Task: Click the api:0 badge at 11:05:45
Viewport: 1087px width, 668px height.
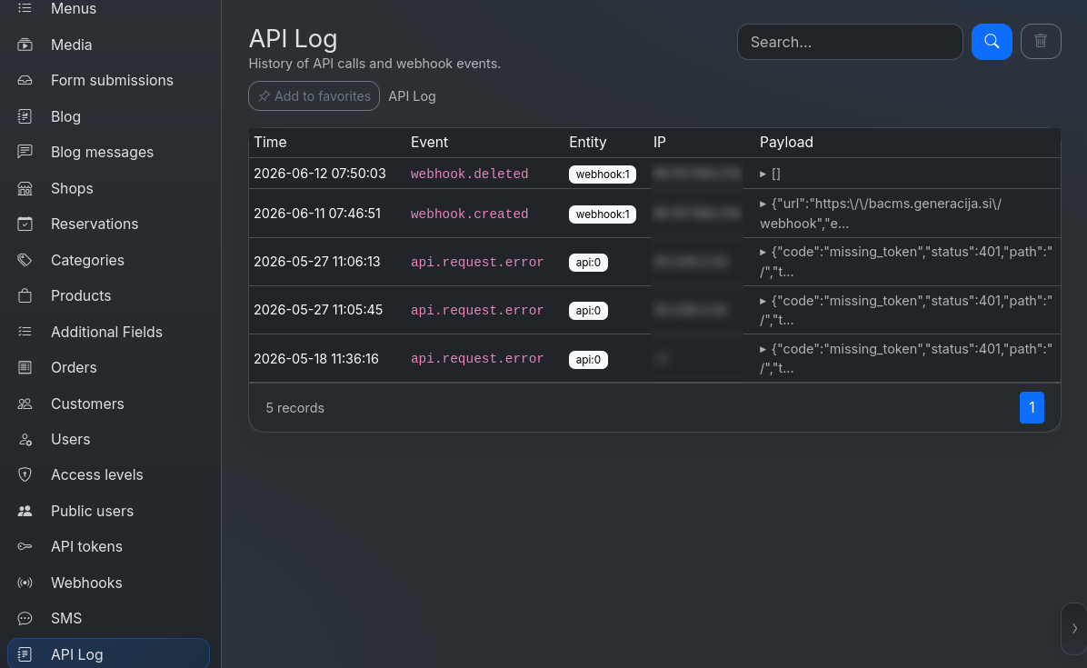Action: click(588, 311)
